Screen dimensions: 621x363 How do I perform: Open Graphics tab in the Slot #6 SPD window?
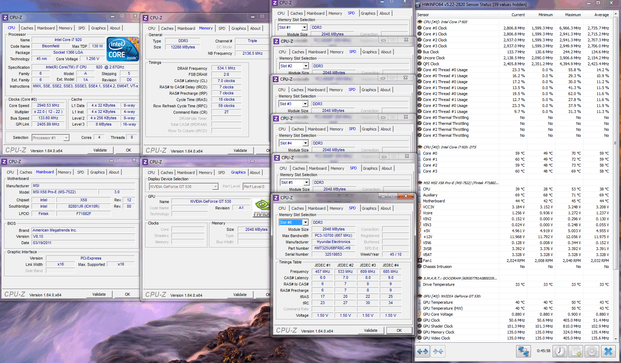point(369,208)
